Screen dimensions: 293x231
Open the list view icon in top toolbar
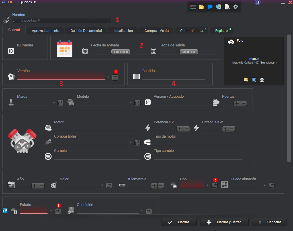pyautogui.click(x=193, y=7)
